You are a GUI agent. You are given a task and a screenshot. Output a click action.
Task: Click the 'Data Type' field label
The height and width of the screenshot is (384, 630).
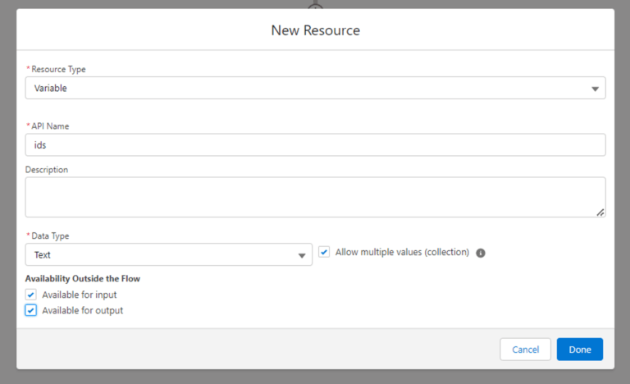[x=50, y=236]
